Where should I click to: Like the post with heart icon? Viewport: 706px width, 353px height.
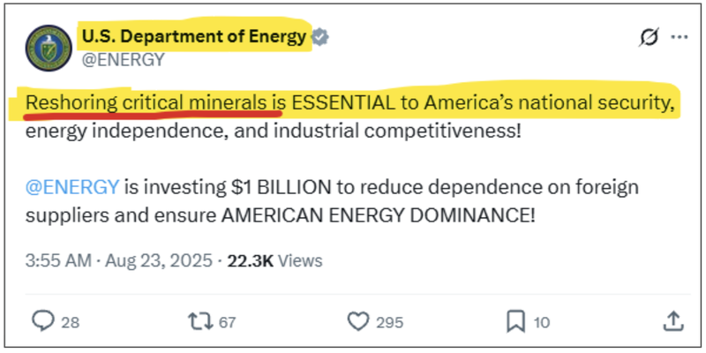357,320
